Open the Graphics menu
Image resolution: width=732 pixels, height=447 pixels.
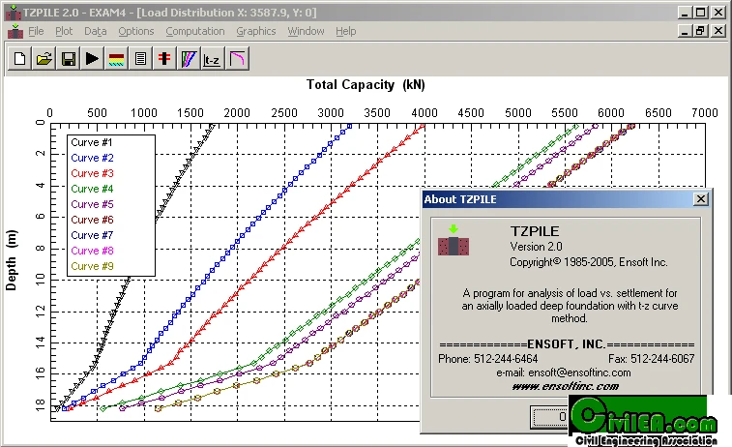[256, 31]
